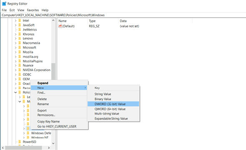This screenshot has width=246, height=150.
Task: Click the (value not set) data cell
Action: pos(129,26)
